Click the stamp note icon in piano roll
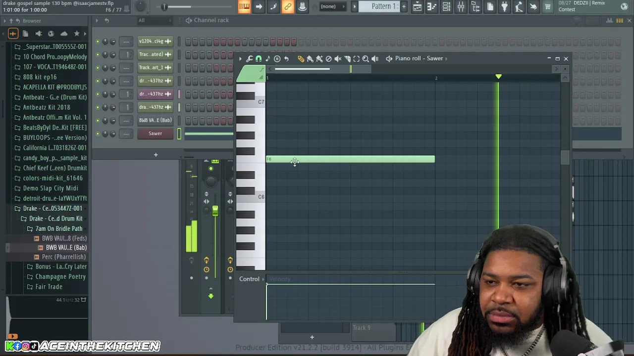 (x=267, y=59)
